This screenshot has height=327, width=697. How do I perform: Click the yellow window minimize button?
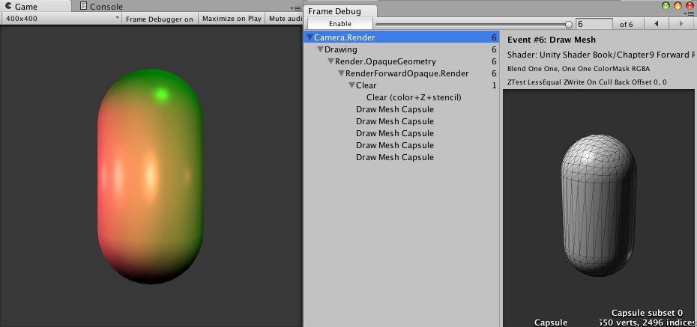pos(678,6)
